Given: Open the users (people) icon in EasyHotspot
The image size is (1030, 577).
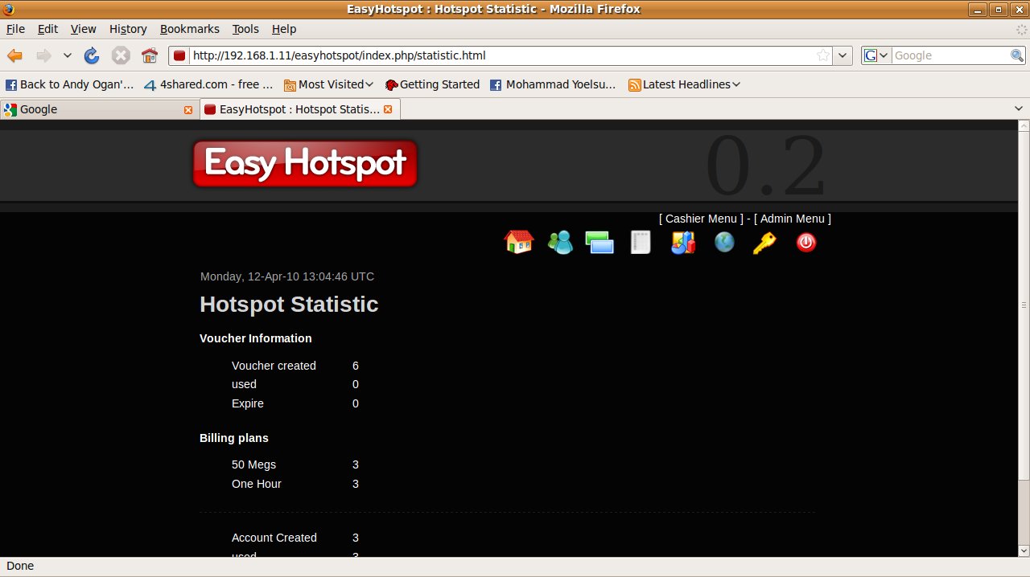Looking at the screenshot, I should 560,242.
